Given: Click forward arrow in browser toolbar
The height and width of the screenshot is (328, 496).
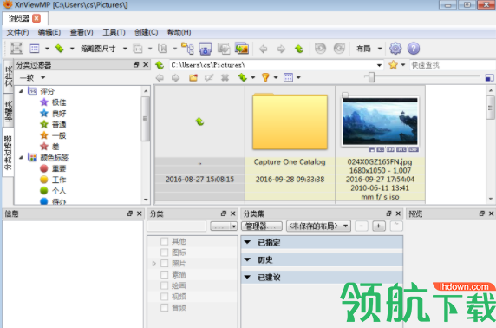Looking at the screenshot, I should pyautogui.click(x=175, y=78).
